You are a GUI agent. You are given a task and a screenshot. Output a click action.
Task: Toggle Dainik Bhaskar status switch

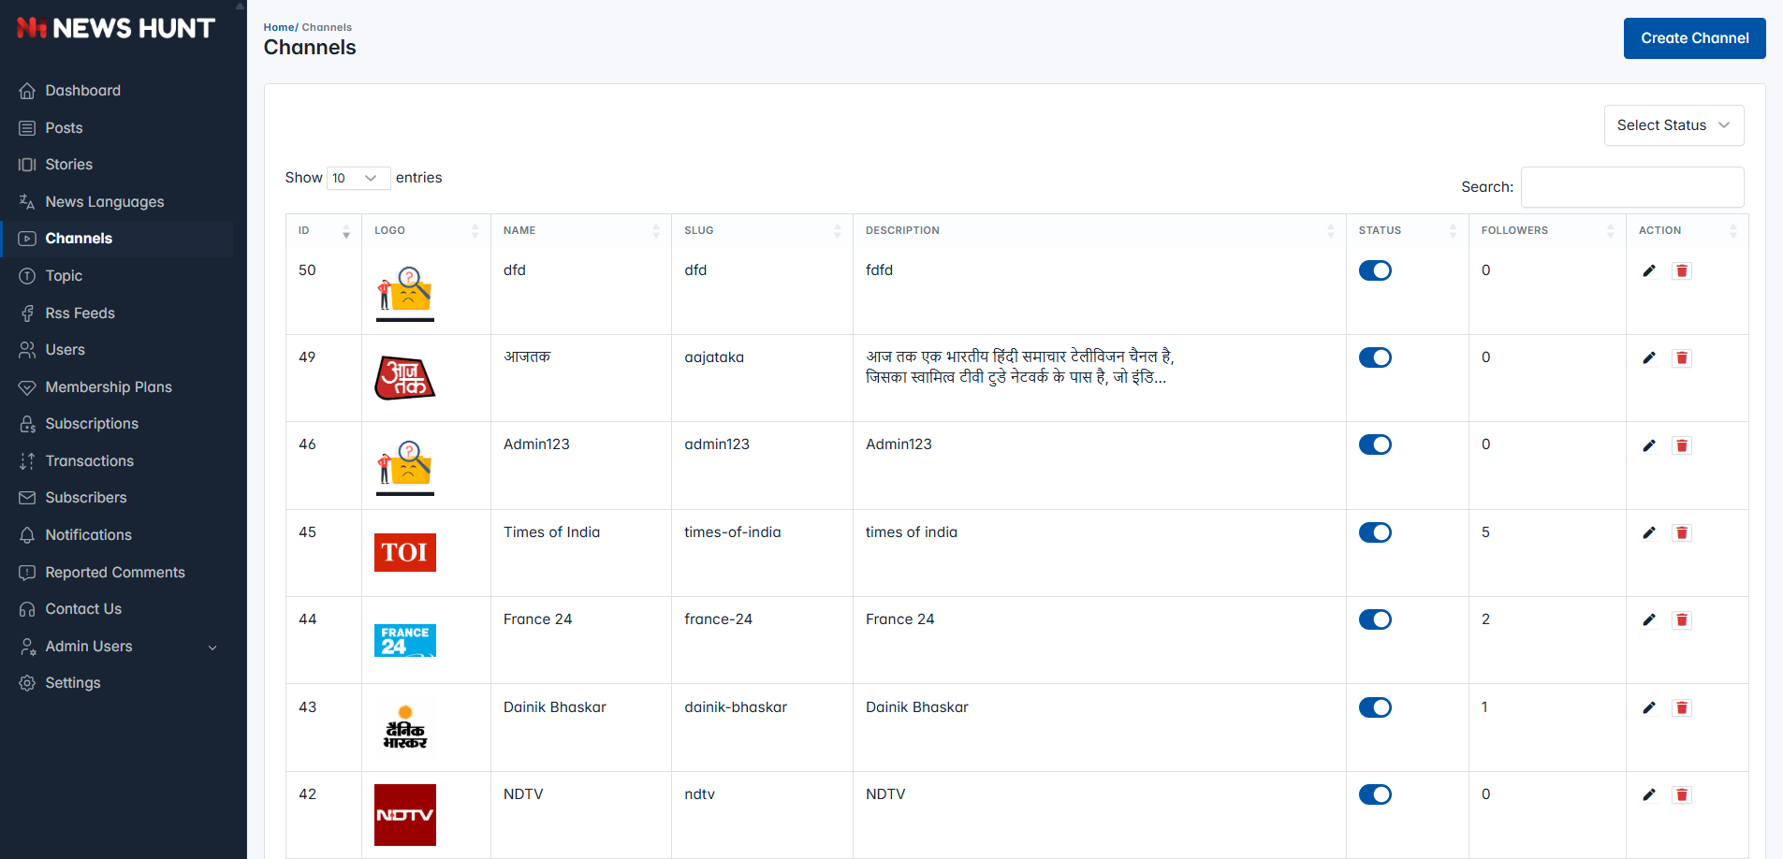pyautogui.click(x=1375, y=707)
